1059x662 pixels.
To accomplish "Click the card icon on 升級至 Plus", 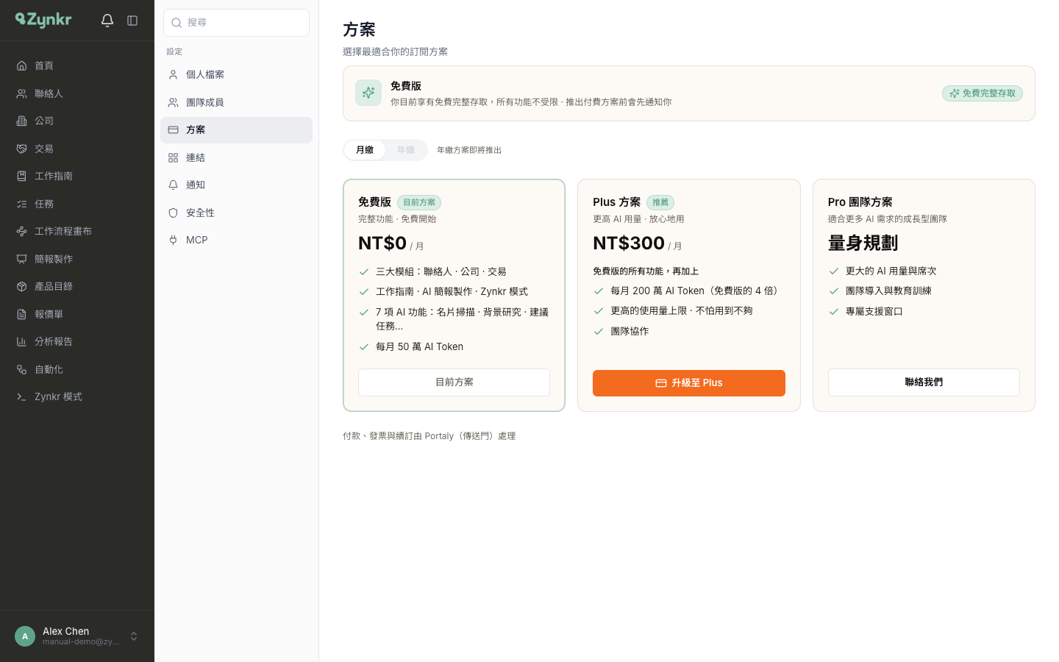I will (x=661, y=383).
